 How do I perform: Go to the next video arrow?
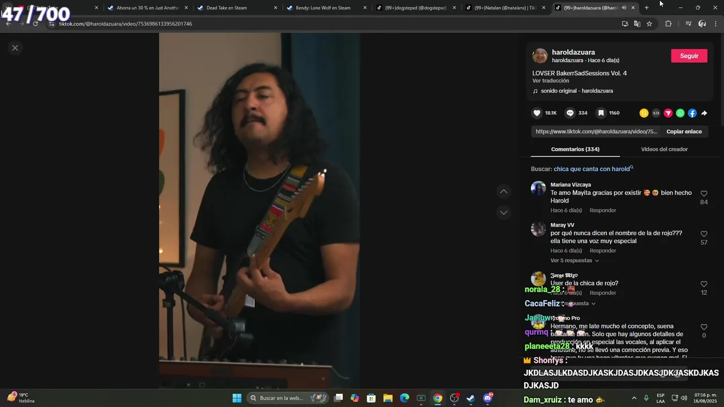(503, 213)
